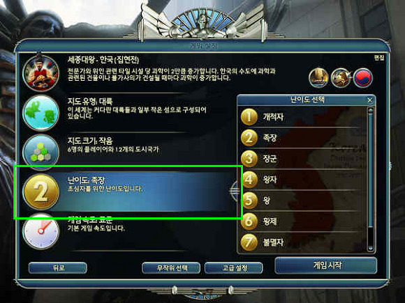This screenshot has width=405, height=303.
Task: Close the 난이도 선택 popup
Action: pos(370,100)
